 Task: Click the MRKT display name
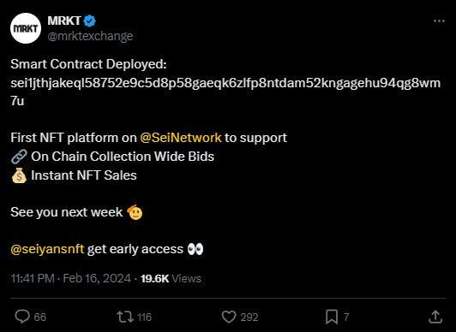(x=64, y=21)
